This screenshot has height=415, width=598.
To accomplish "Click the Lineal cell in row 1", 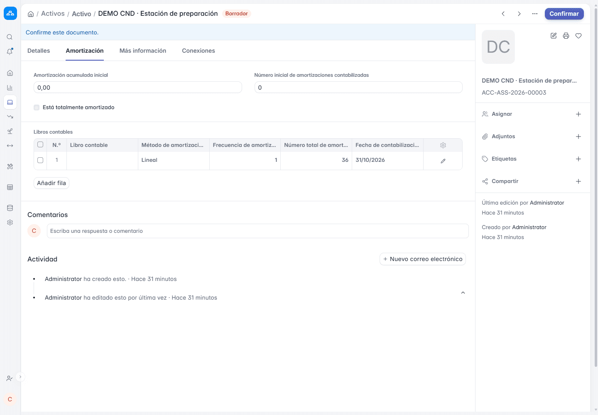I will (174, 160).
